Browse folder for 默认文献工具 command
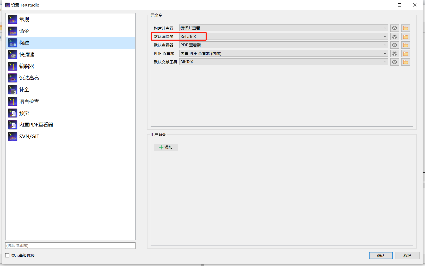 click(x=405, y=62)
